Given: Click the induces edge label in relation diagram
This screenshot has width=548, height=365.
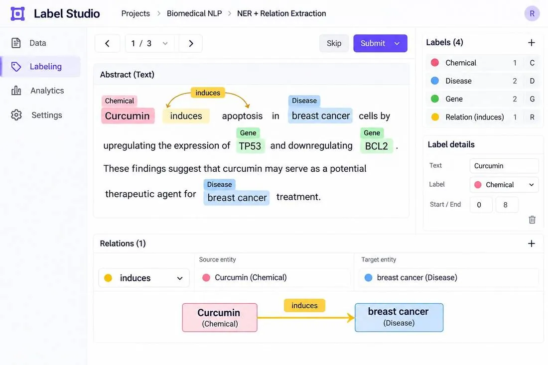Looking at the screenshot, I should pos(304,306).
